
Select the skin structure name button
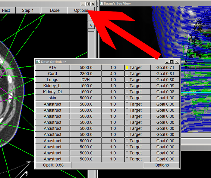click(x=52, y=98)
